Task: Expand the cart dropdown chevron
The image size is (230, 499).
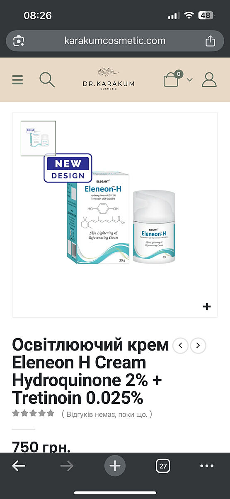Action: point(190,79)
